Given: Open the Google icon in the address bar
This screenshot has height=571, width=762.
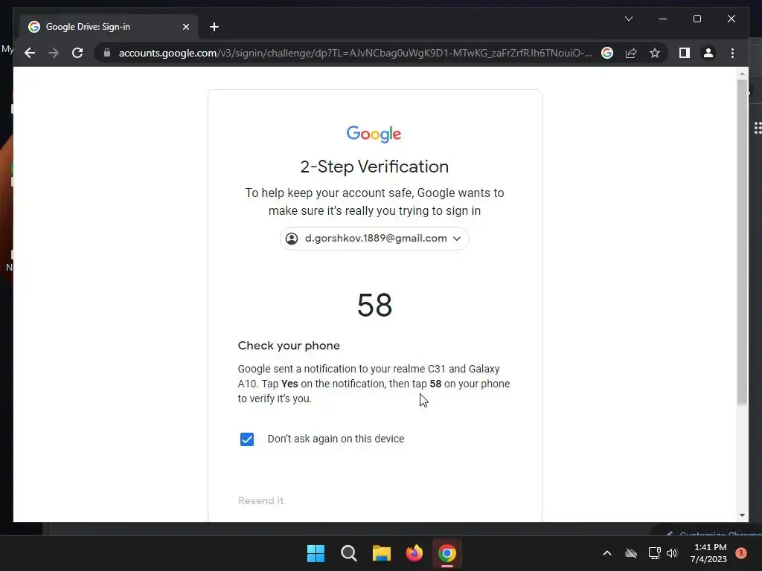Looking at the screenshot, I should (607, 53).
